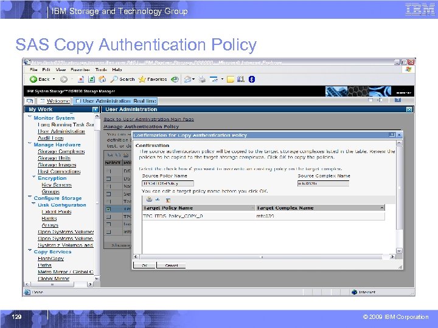The width and height of the screenshot is (438, 328).
Task: Click the third icon in target policy table toolbar
Action: [168, 200]
